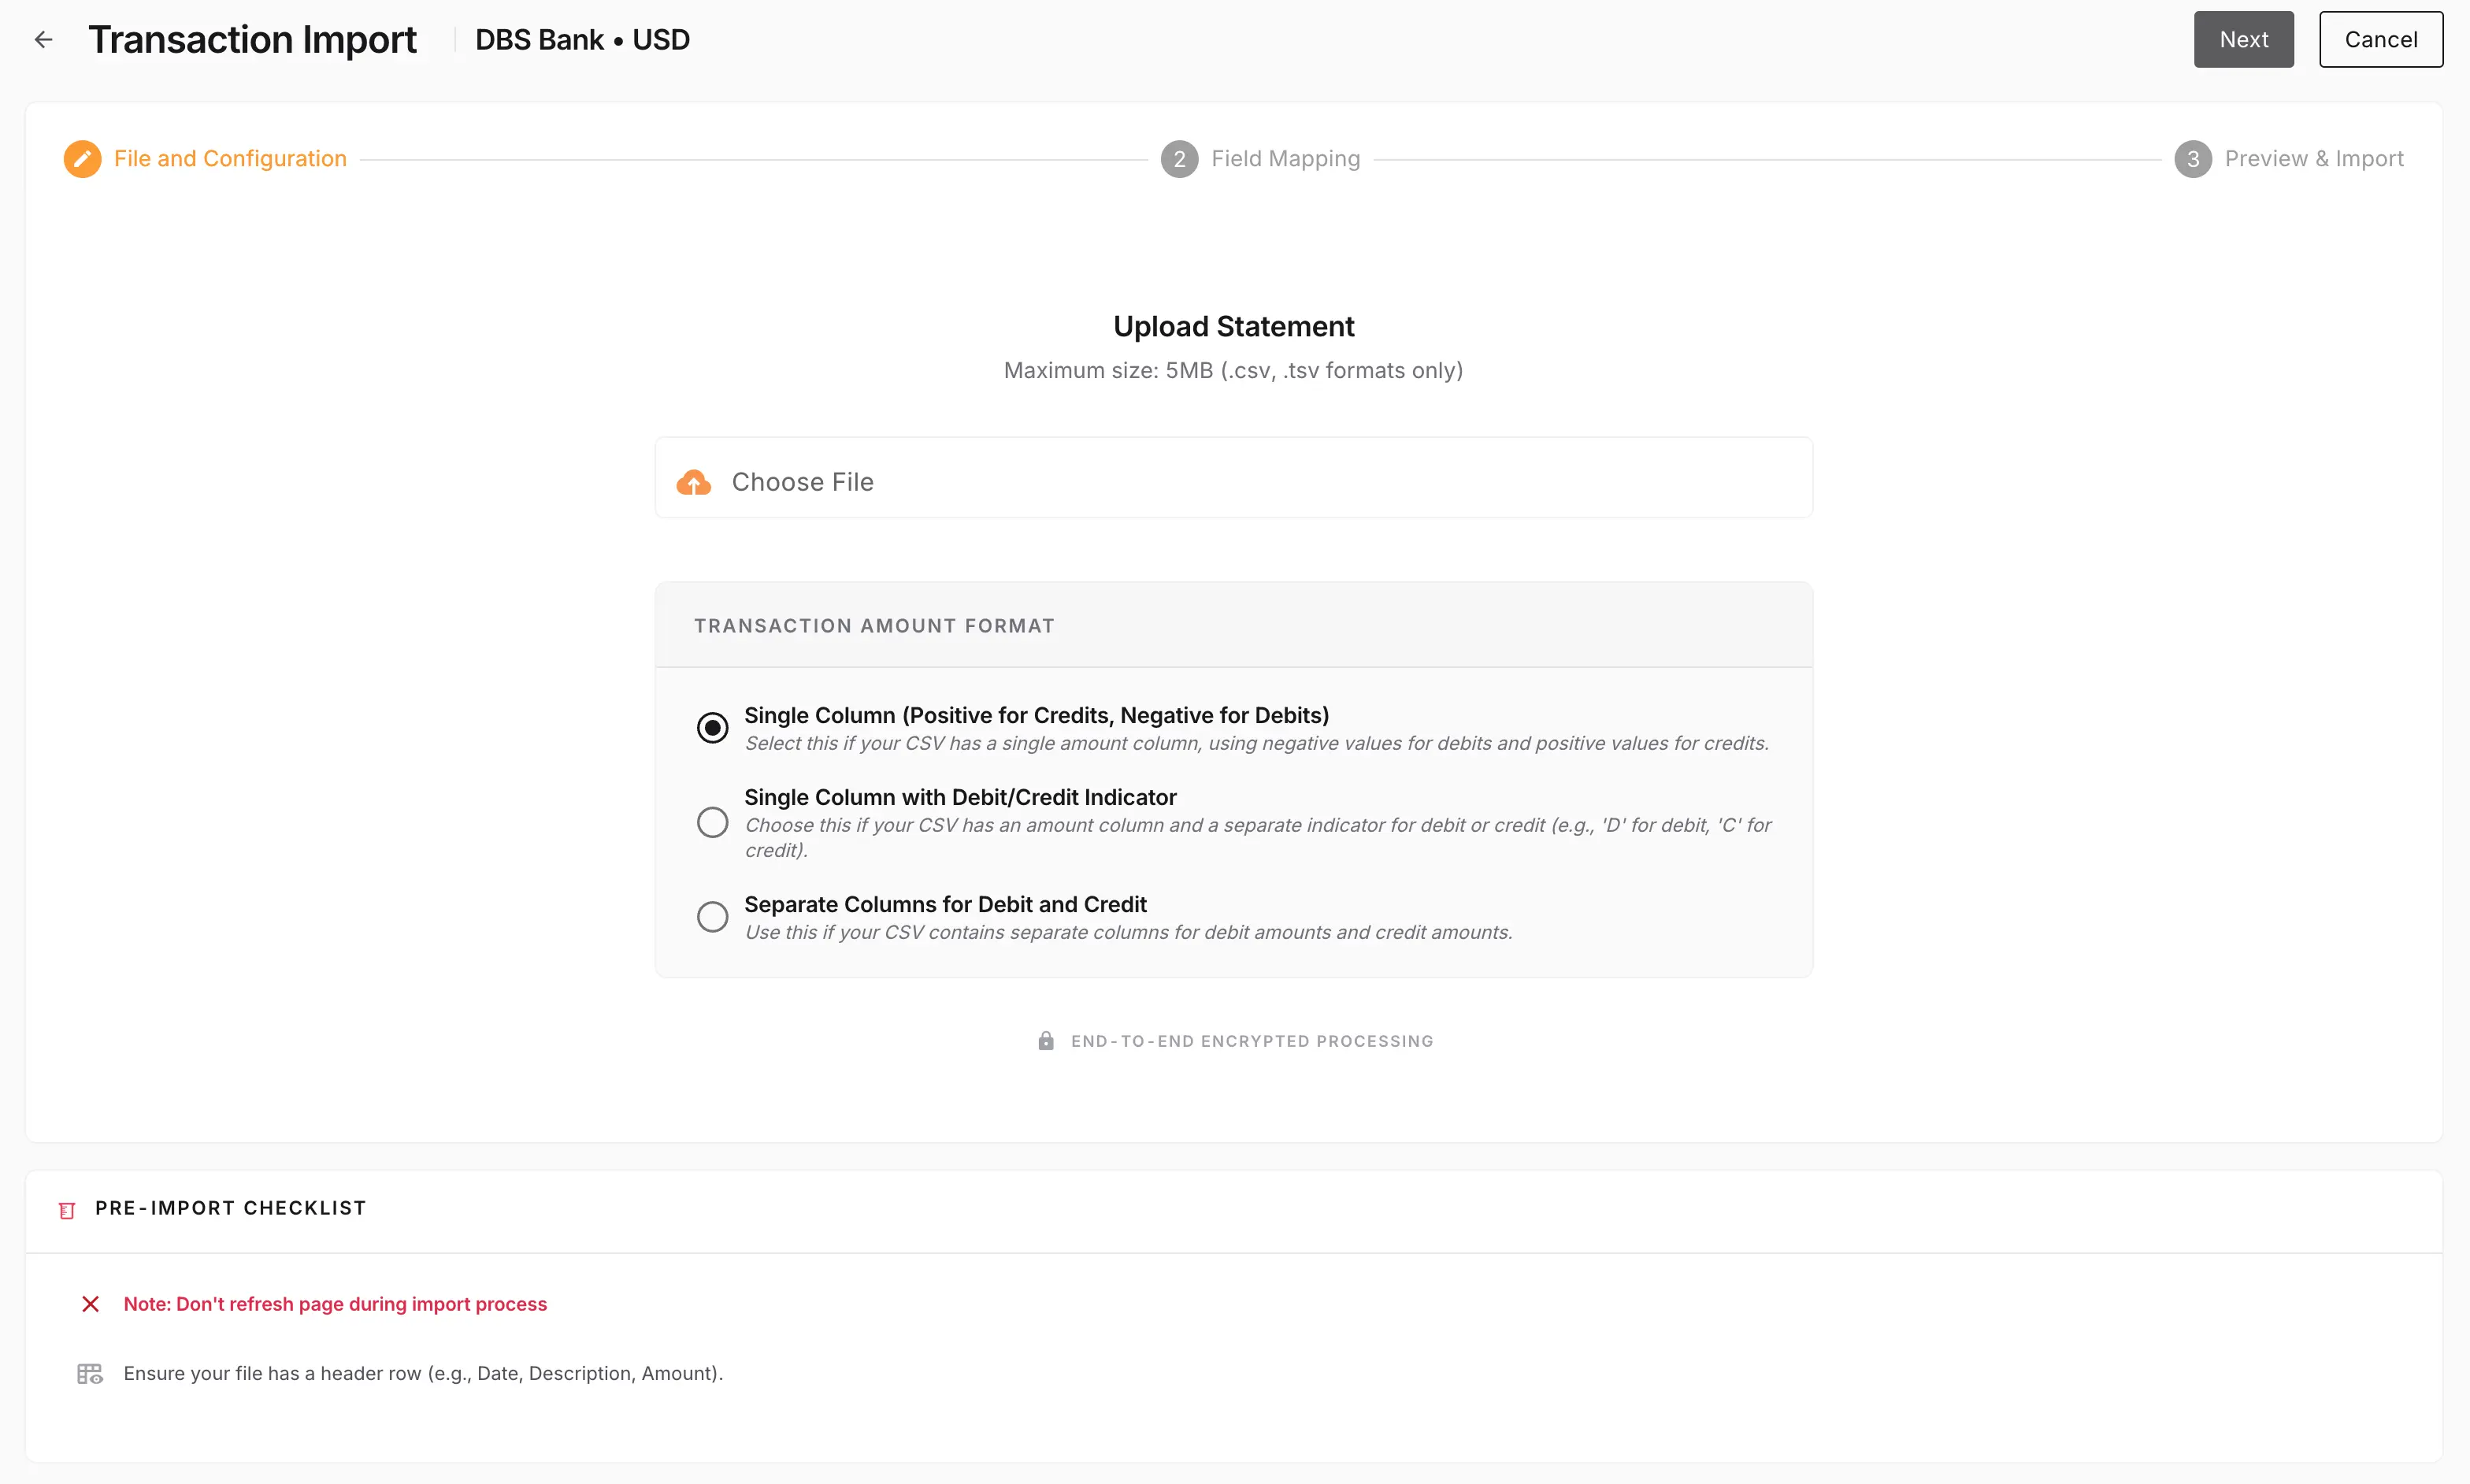2470x1484 pixels.
Task: Cancel the transaction import
Action: pyautogui.click(x=2380, y=39)
